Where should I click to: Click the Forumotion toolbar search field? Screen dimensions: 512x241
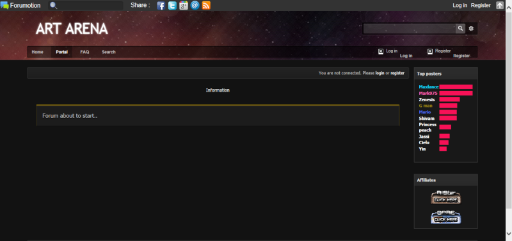point(86,5)
